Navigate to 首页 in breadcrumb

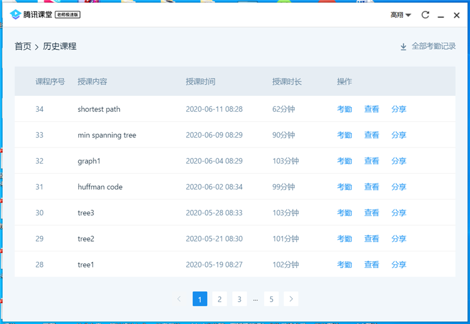click(23, 46)
